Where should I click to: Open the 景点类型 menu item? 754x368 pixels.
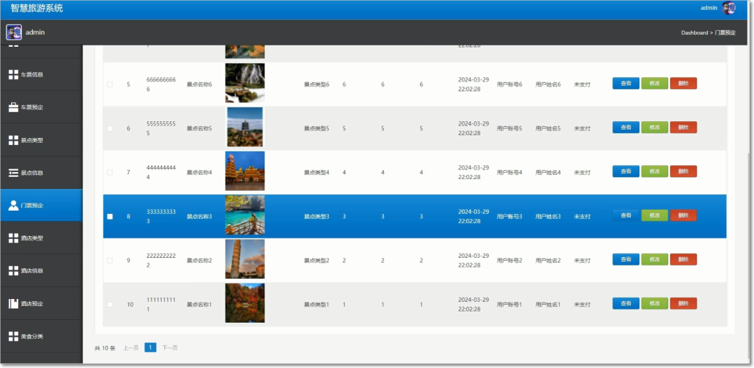click(41, 140)
